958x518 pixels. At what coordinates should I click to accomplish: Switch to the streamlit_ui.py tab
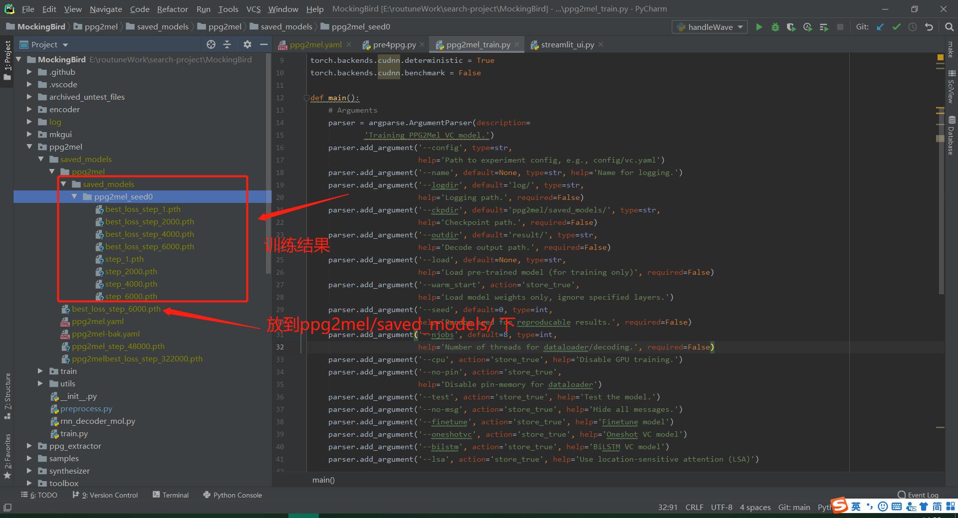pyautogui.click(x=567, y=44)
